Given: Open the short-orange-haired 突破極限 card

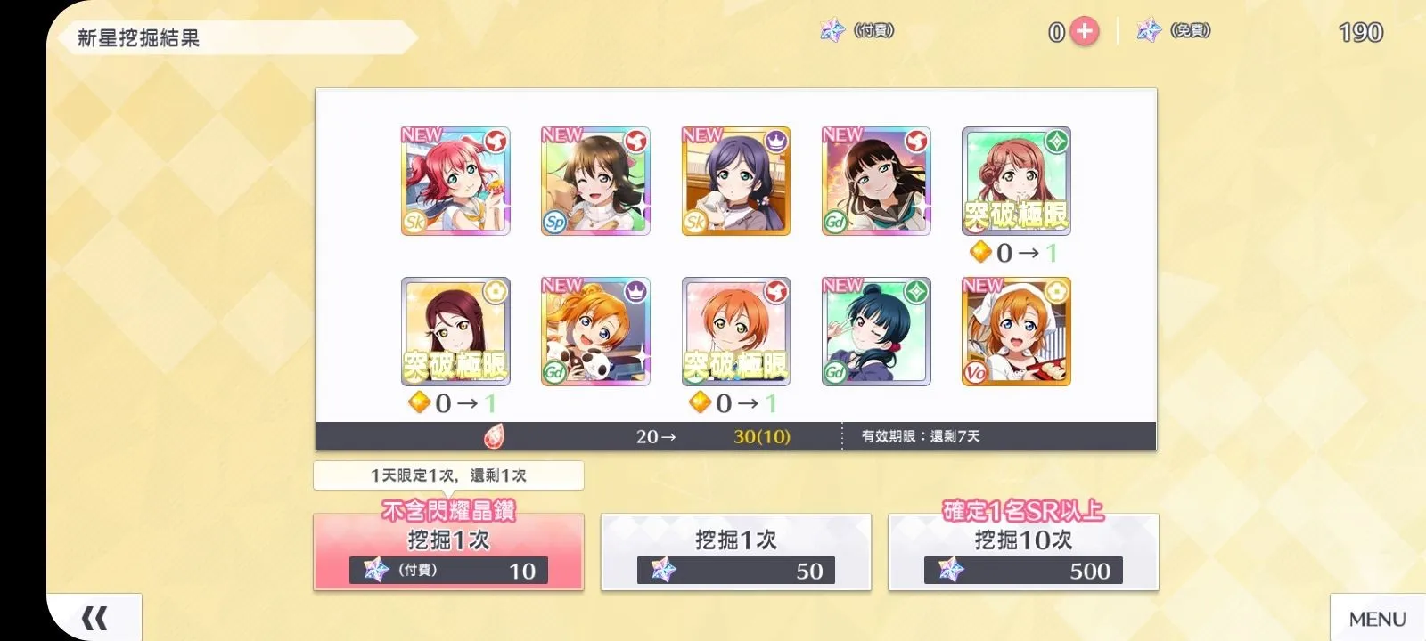Looking at the screenshot, I should (736, 331).
